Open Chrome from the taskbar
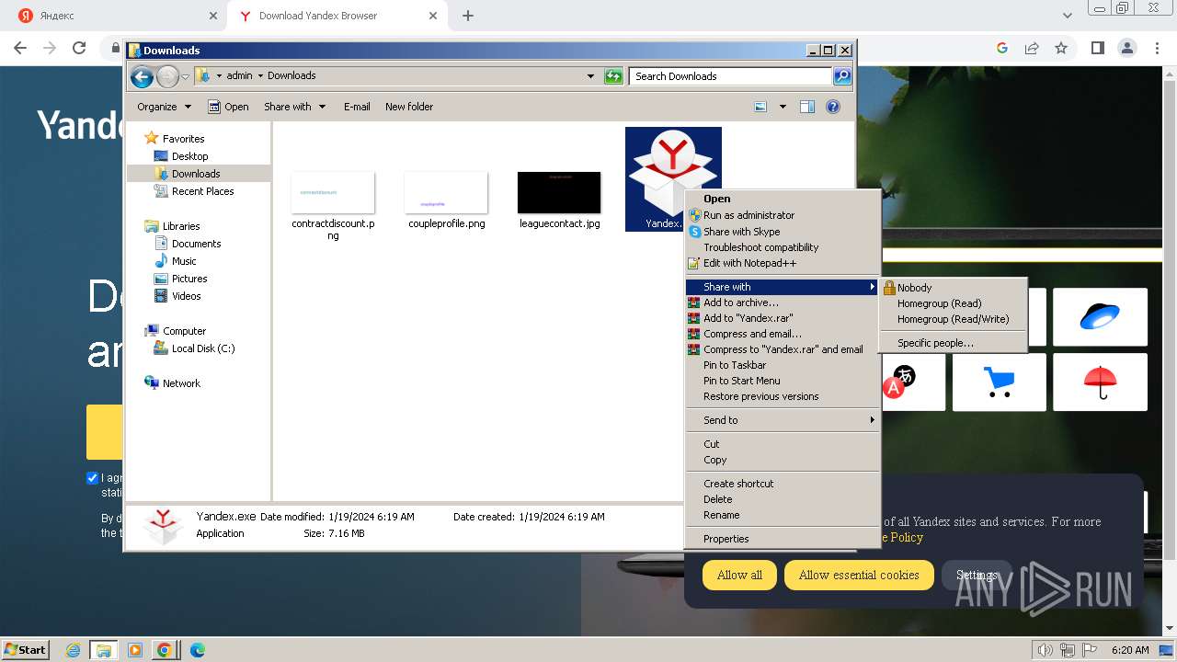Image resolution: width=1177 pixels, height=662 pixels. pos(165,650)
